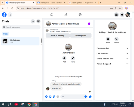This screenshot has height=107, width=134.
Task: Send a thumbs up like
Action: coord(90,97)
